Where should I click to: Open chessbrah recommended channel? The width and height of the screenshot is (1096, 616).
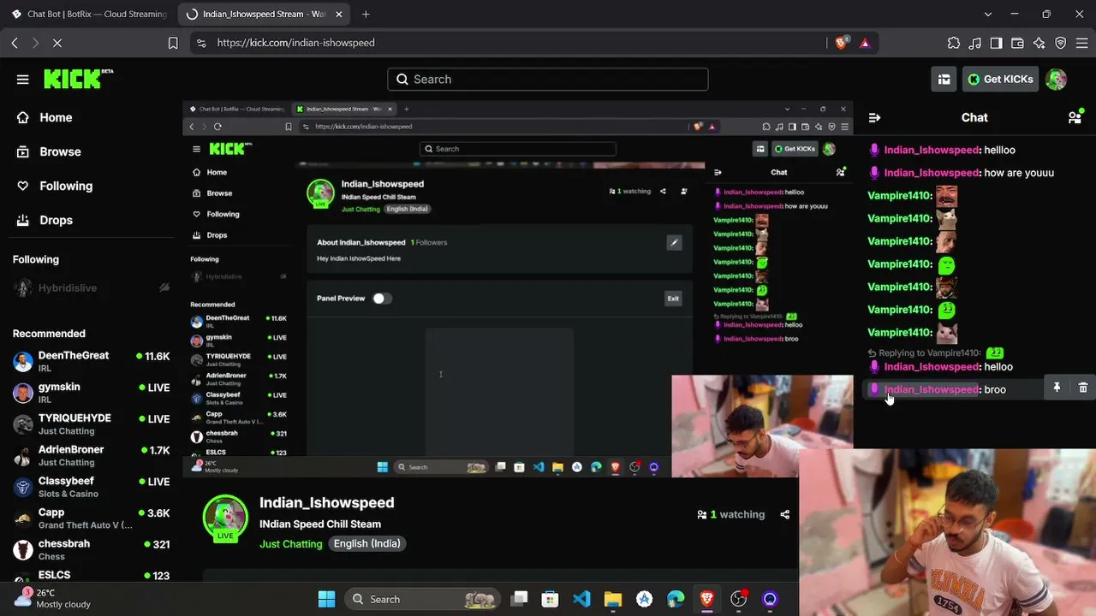[92, 549]
